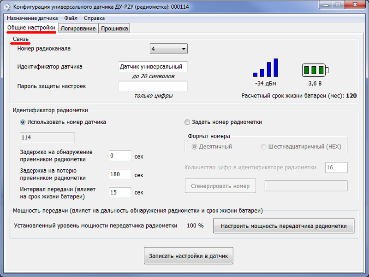Click the 'Сгенерировать номер' button

(220, 186)
